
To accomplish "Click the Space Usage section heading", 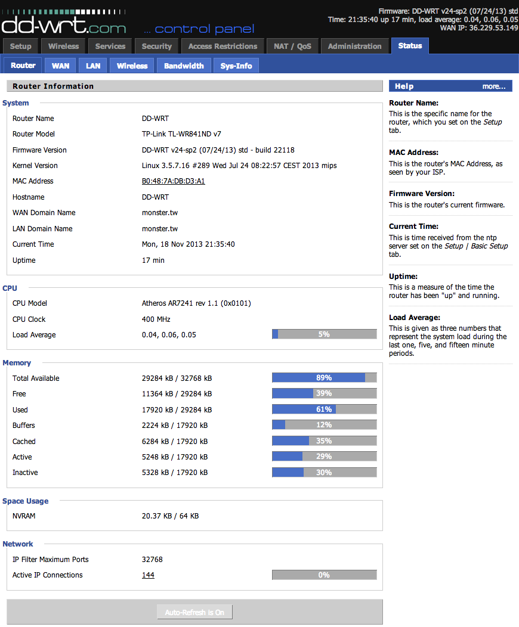I will click(x=26, y=501).
